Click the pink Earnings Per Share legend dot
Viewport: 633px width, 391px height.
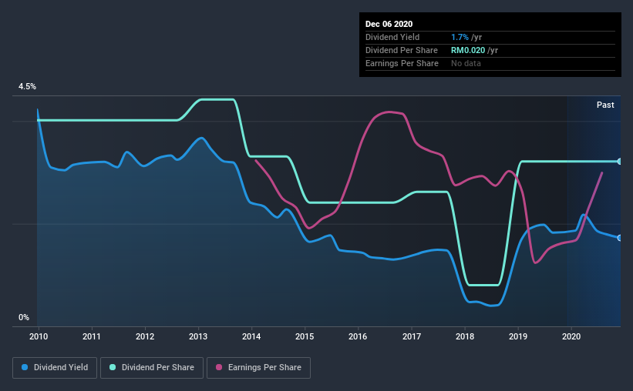(219, 367)
